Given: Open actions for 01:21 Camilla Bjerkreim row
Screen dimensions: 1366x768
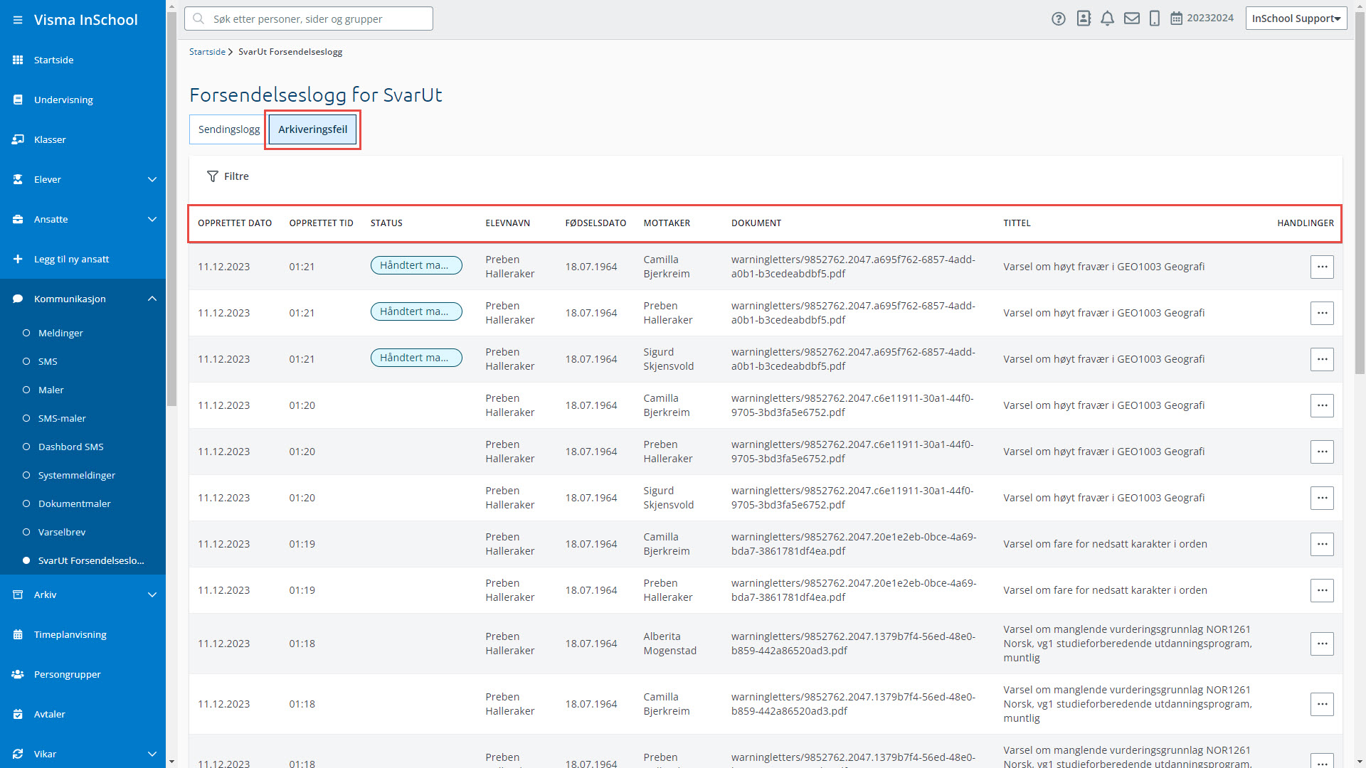Looking at the screenshot, I should (1322, 267).
